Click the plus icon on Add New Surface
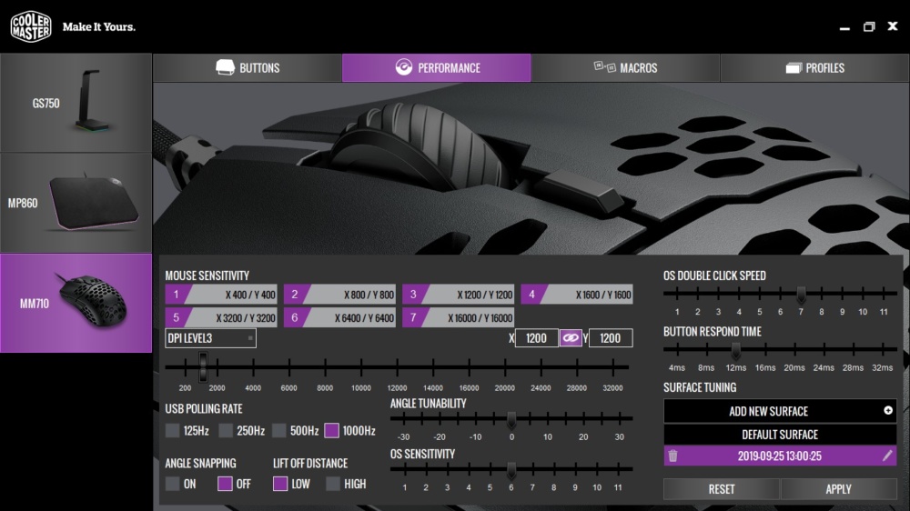 (x=888, y=411)
